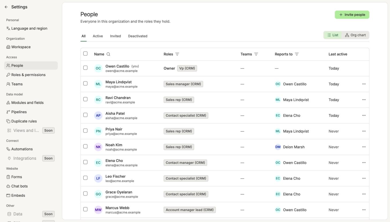Viewport: 390px width, 222px height.
Task: Click the OC avatar for Owen Castillo
Action: pos(98,68)
